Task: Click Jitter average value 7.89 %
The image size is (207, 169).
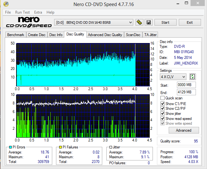Action: 145,152
